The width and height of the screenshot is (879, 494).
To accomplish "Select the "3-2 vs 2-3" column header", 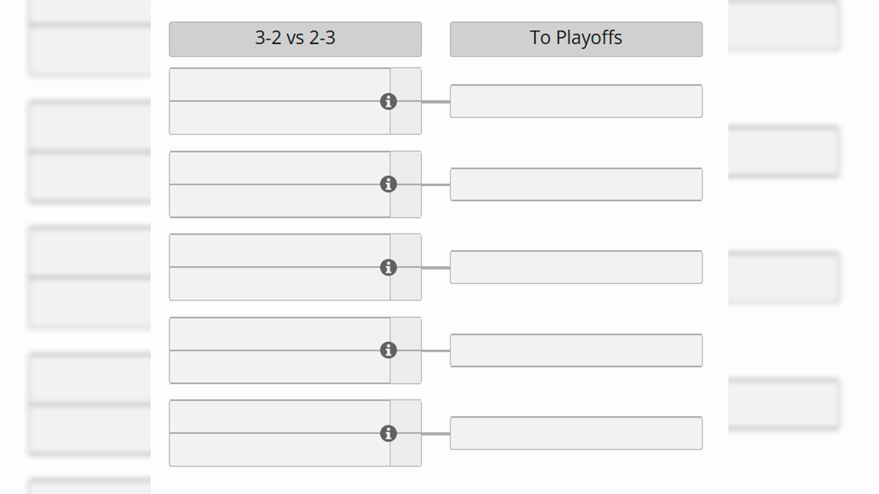I will click(295, 39).
